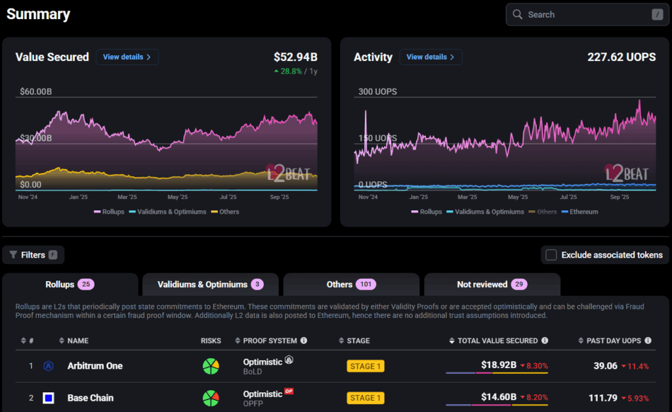Sort table by Stage column arrows
Image resolution: width=672 pixels, height=412 pixels.
pyautogui.click(x=341, y=340)
